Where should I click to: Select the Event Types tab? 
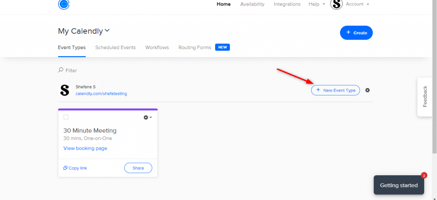tap(72, 48)
